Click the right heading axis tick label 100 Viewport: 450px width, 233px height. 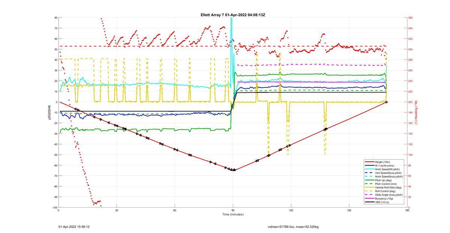(411, 155)
